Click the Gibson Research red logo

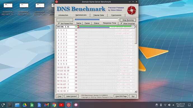131,10
